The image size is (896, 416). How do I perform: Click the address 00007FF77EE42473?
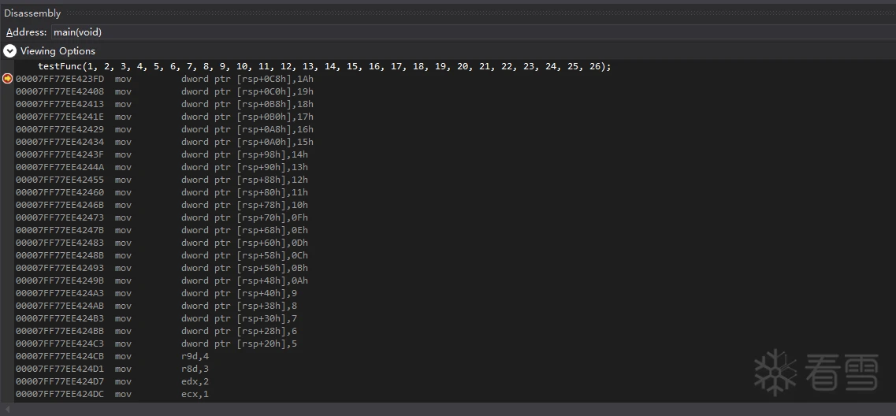(60, 217)
